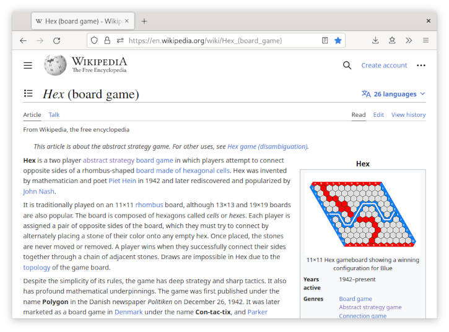Click board made of hexagonal cells link
Image resolution: width=449 pixels, height=332 pixels.
point(183,171)
